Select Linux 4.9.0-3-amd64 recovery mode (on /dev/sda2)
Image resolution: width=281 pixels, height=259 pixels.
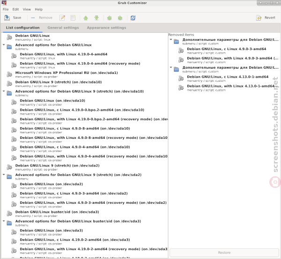[x=85, y=204]
